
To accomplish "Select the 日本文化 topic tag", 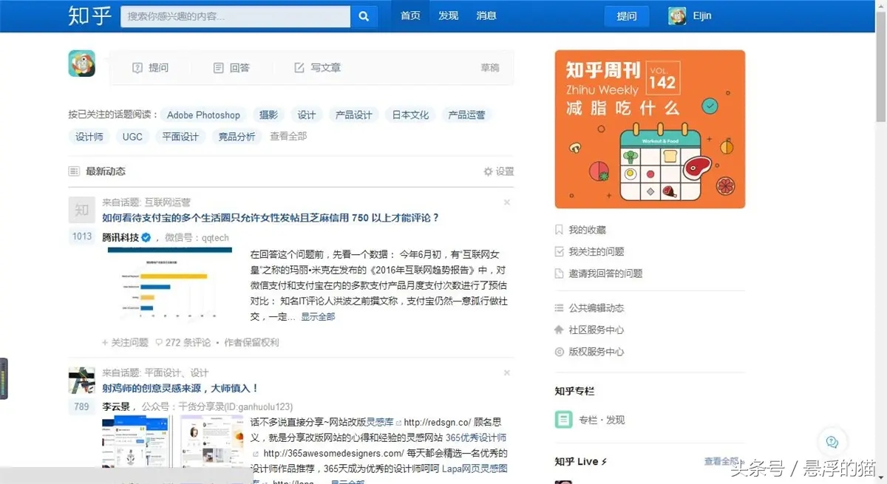I will (x=410, y=115).
